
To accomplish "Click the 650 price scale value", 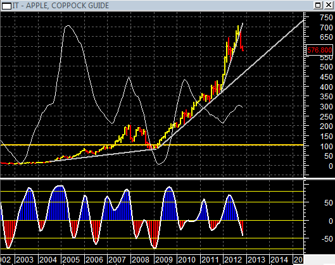I will pos(326,37).
